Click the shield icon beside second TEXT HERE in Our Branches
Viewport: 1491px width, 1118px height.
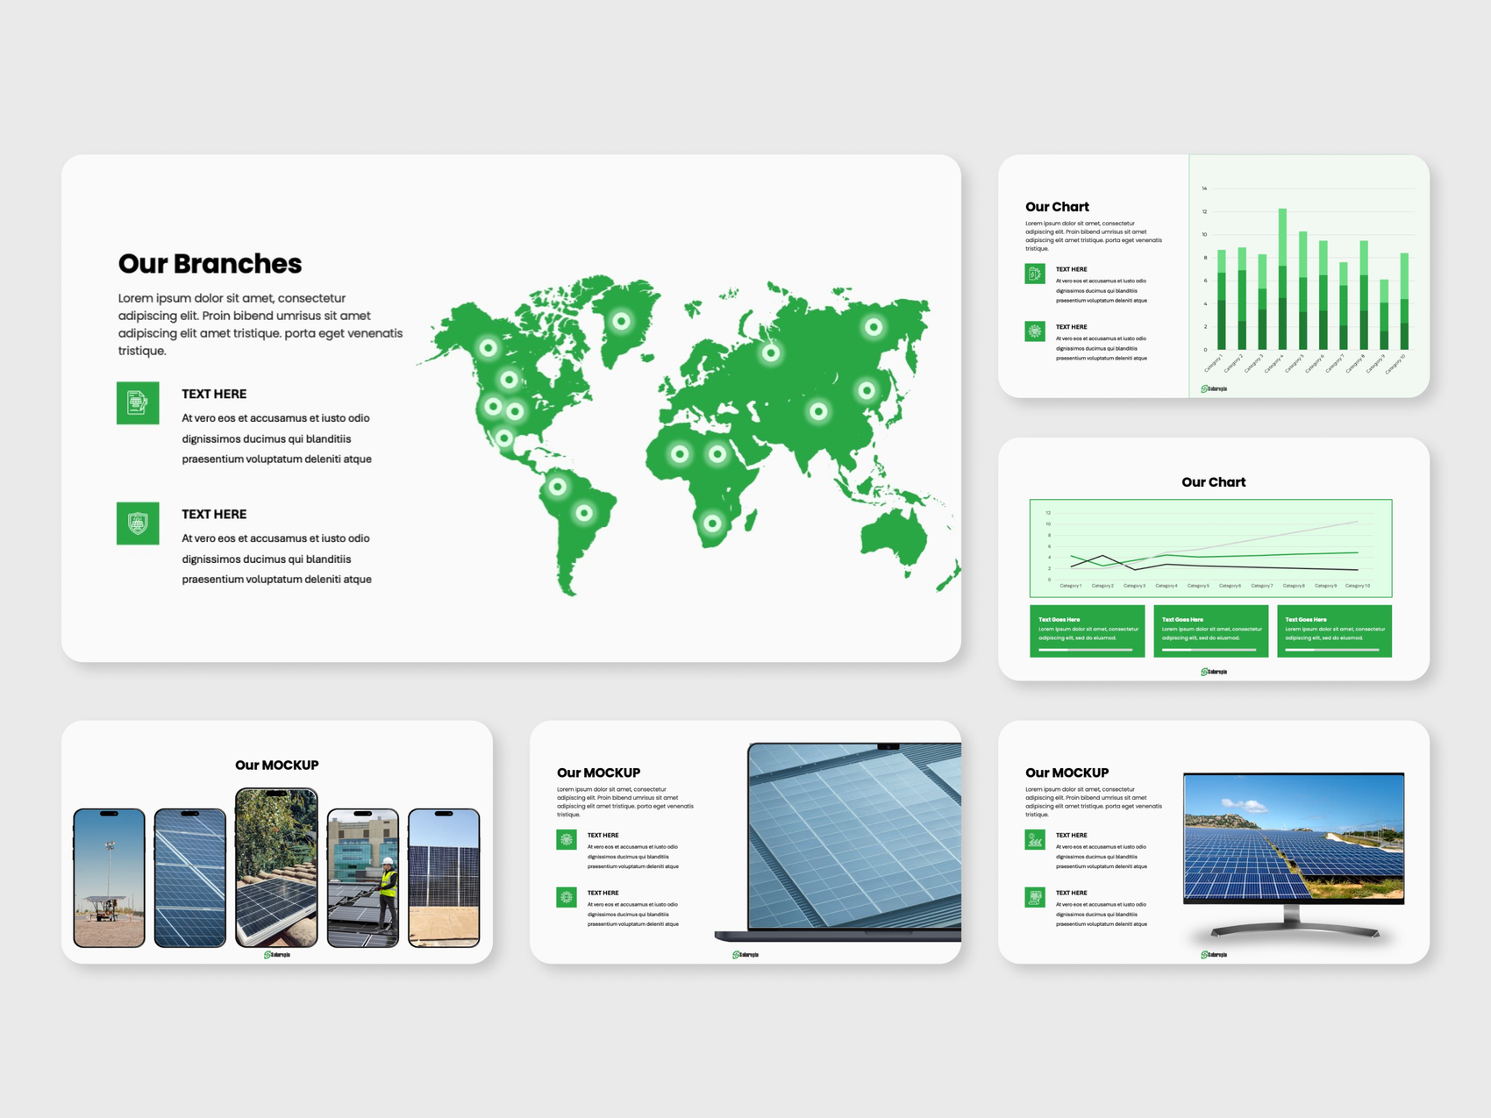pos(138,523)
